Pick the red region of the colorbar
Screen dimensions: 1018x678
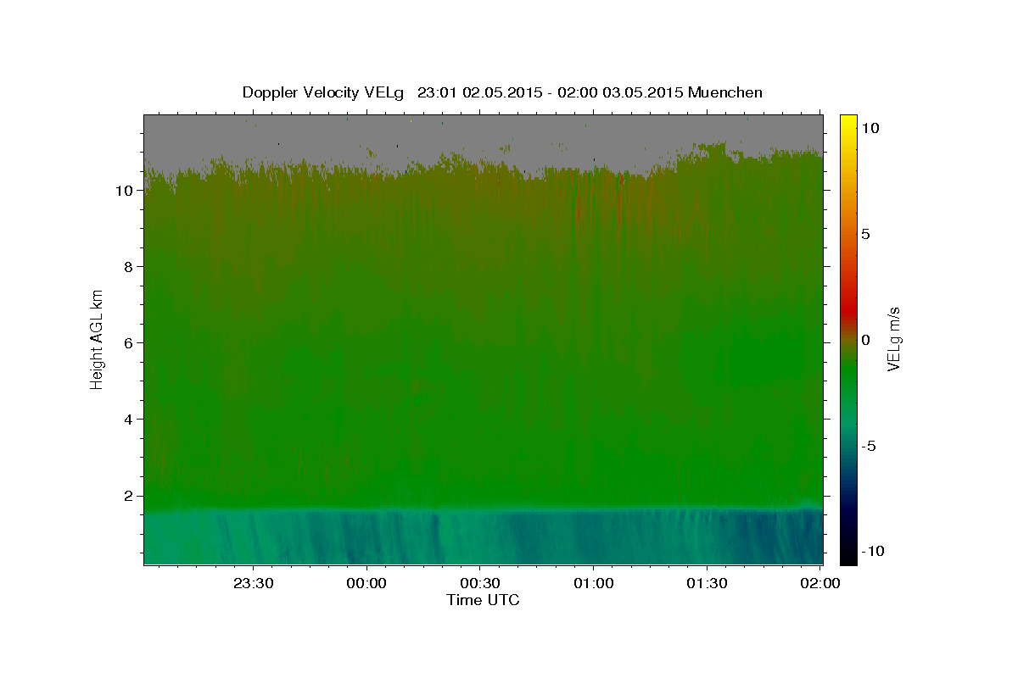pos(847,309)
